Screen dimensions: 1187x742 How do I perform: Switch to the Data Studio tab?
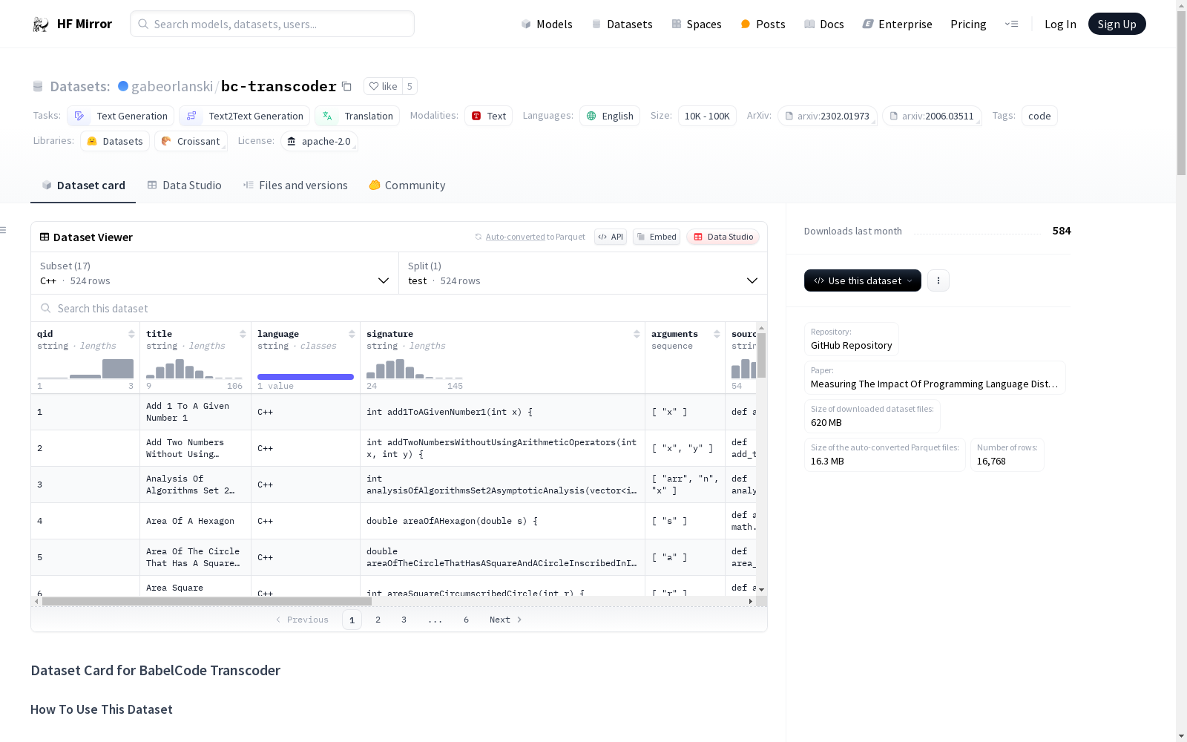click(x=184, y=185)
